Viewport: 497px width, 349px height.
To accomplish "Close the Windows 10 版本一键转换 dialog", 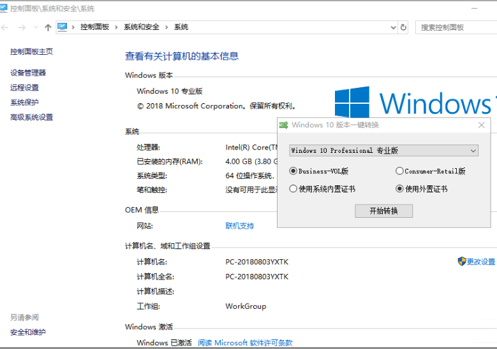I will coord(482,125).
